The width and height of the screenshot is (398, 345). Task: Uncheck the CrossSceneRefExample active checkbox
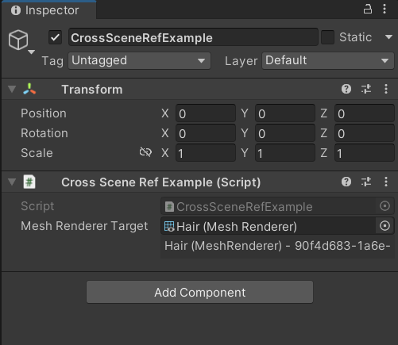point(55,37)
